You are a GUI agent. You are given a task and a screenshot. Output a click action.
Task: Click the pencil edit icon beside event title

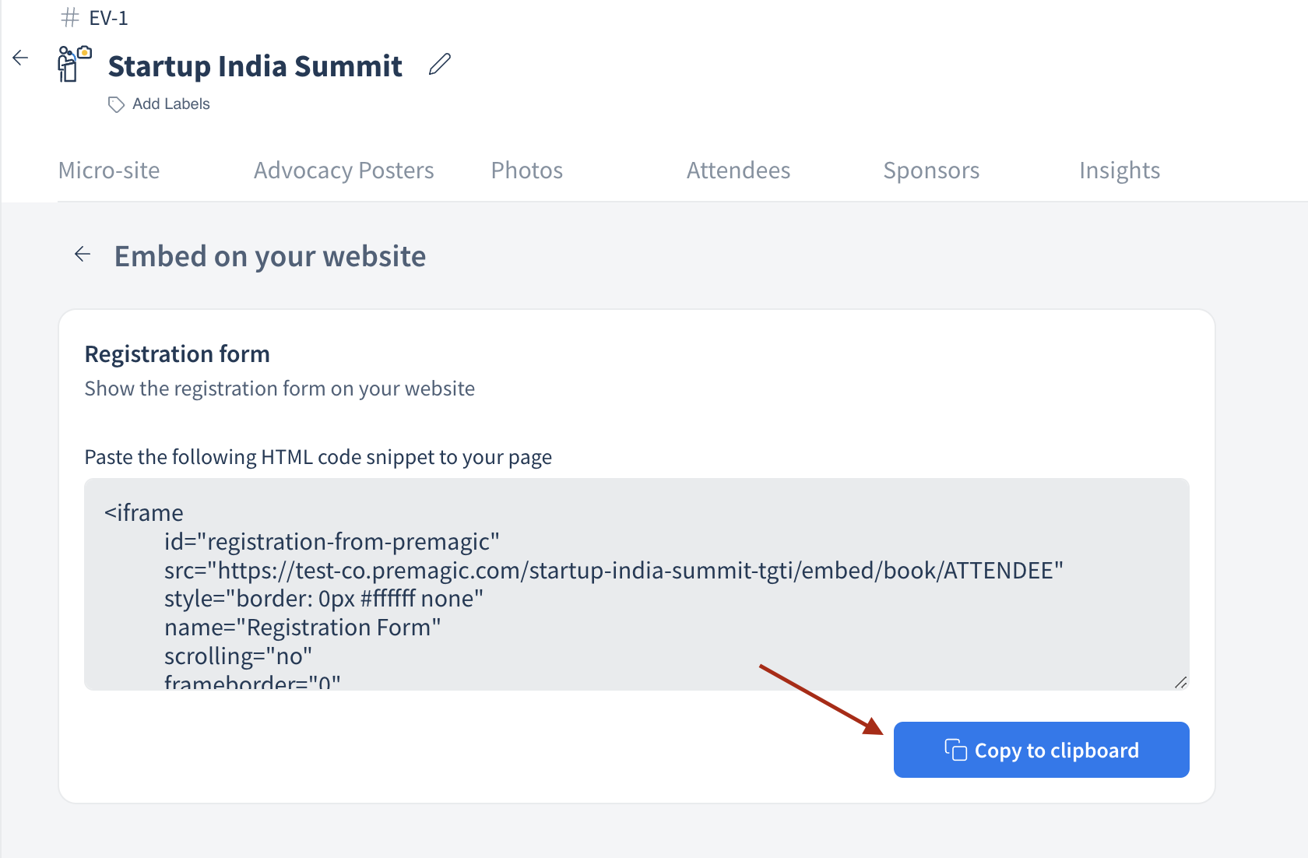tap(440, 65)
